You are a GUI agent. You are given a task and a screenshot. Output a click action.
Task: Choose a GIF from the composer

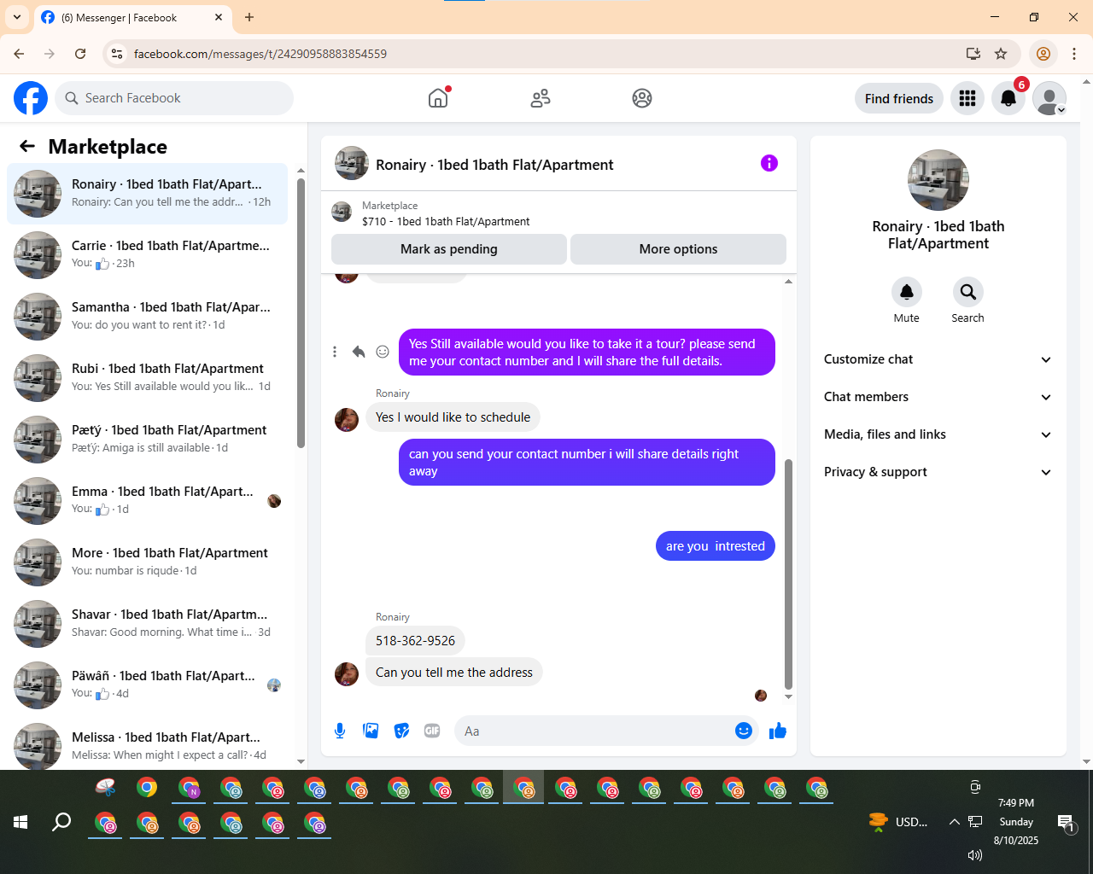pyautogui.click(x=432, y=731)
